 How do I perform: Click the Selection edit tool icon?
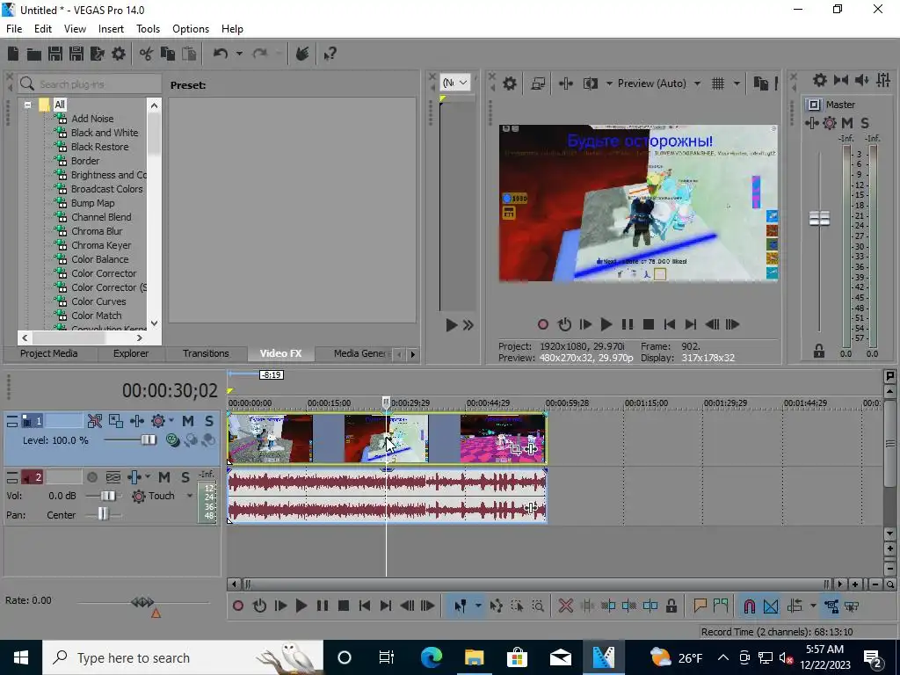click(x=517, y=606)
